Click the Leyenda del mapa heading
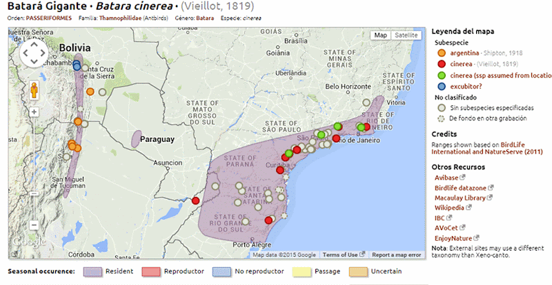 pos(462,31)
